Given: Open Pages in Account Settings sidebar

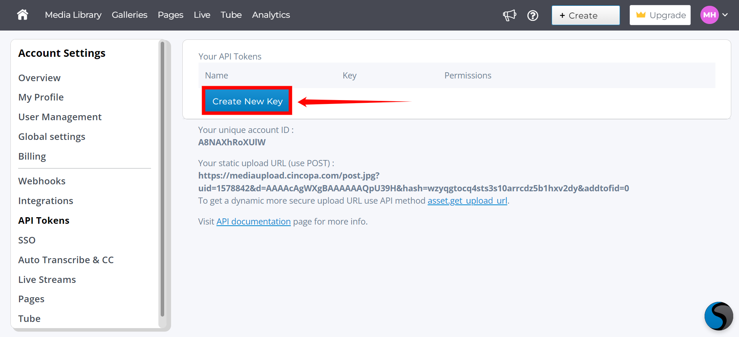Looking at the screenshot, I should (31, 299).
